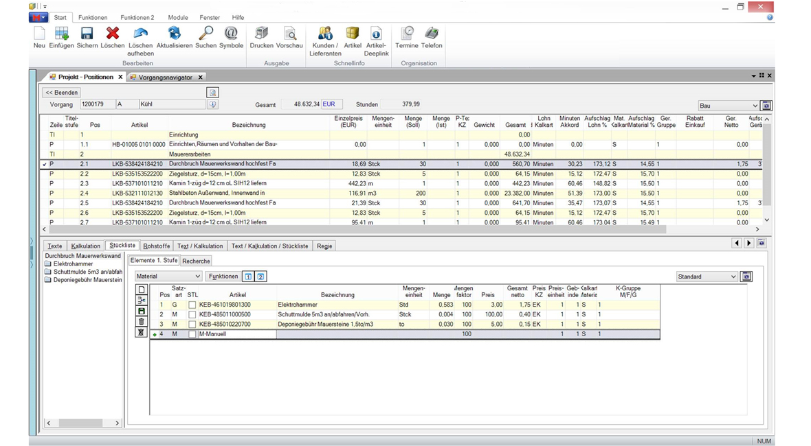Toggle STL checkbox for Schuttmulde row
Image resolution: width=811 pixels, height=446 pixels.
tap(192, 314)
